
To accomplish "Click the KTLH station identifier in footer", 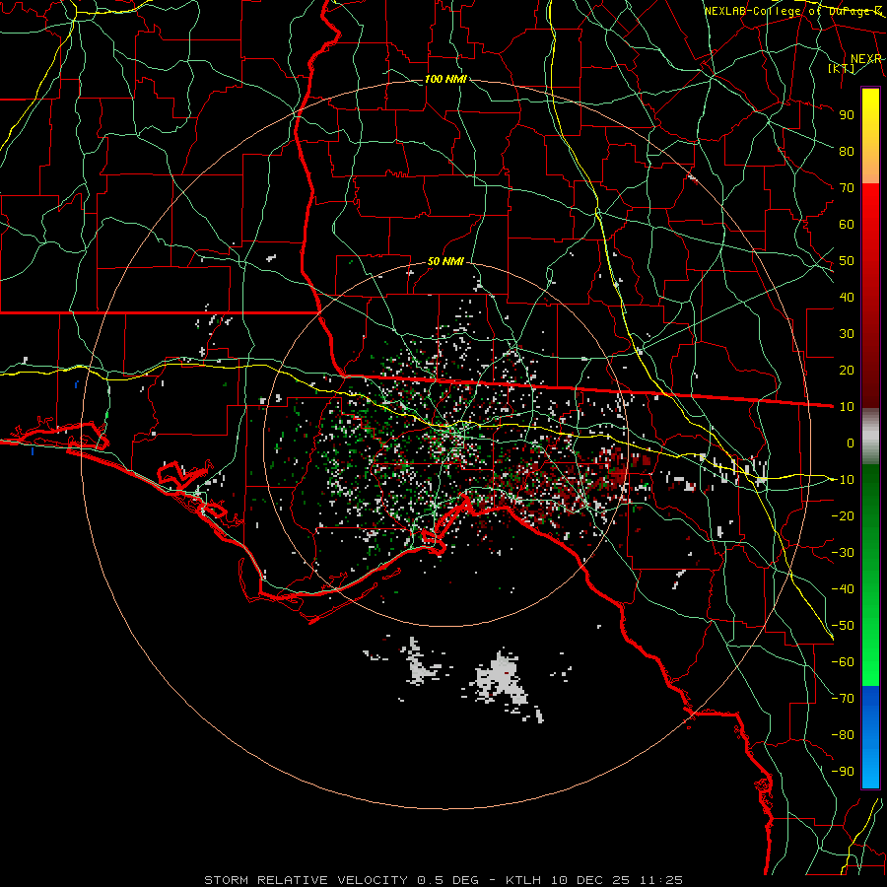I will [x=522, y=880].
